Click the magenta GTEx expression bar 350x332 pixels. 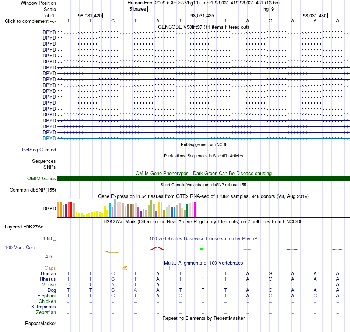[x=195, y=209]
